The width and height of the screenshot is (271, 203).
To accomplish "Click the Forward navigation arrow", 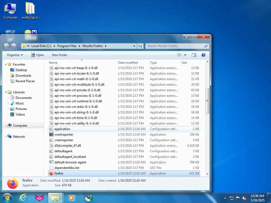I will click(x=14, y=46).
